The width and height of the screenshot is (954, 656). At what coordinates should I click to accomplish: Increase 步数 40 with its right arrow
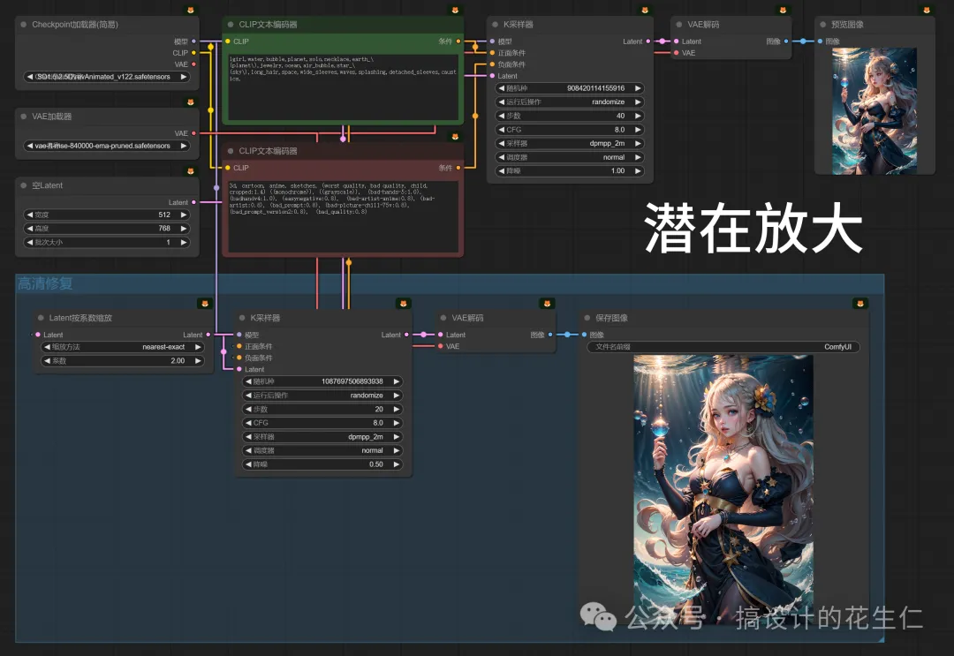(638, 116)
